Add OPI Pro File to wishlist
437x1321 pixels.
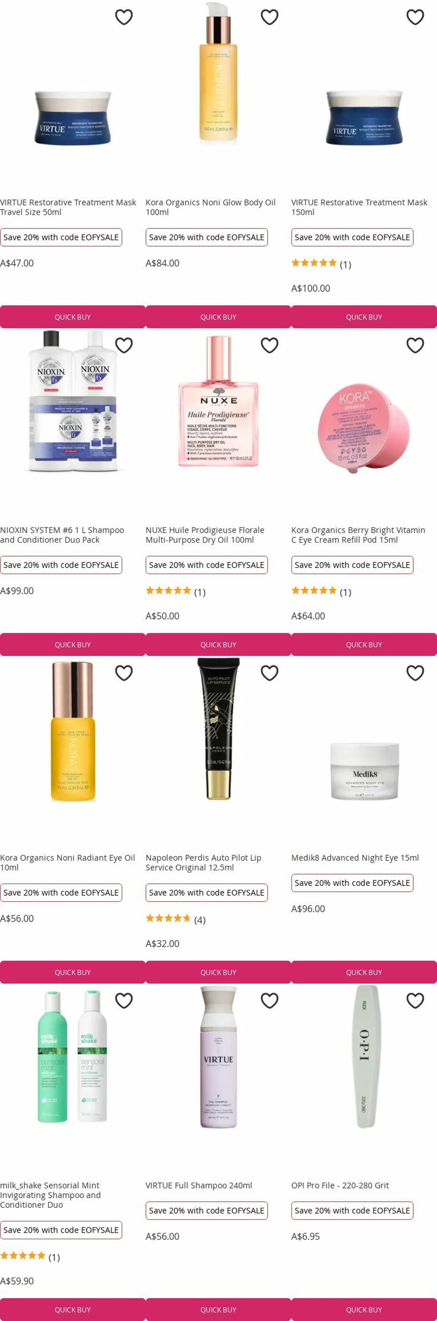point(415,1000)
